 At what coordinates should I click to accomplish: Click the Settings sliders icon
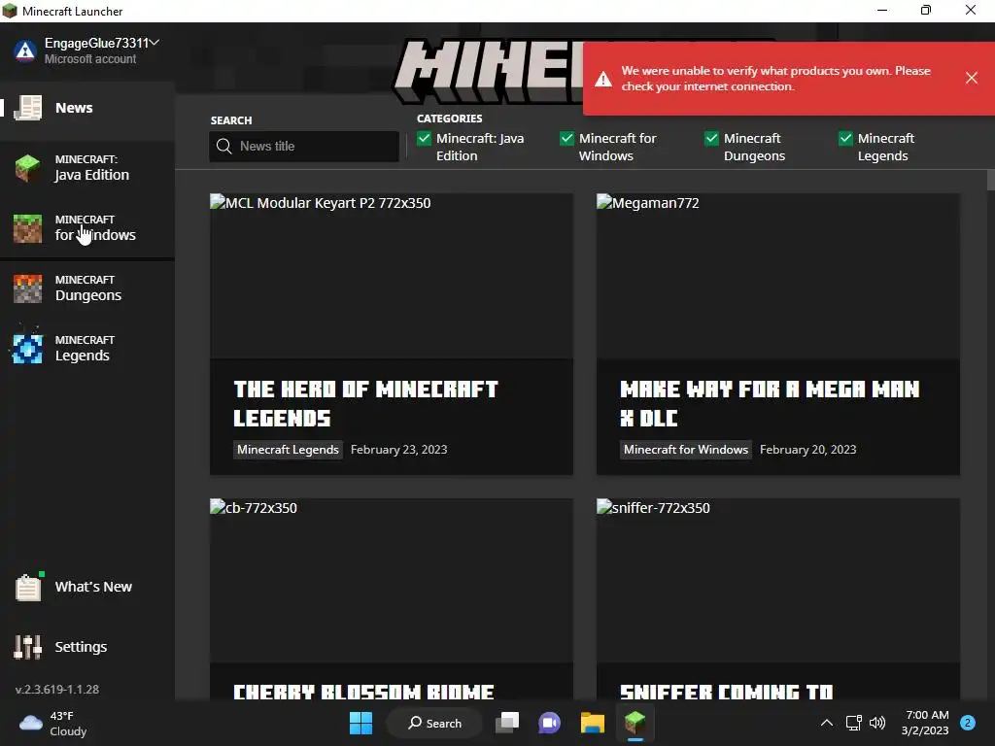[28, 647]
